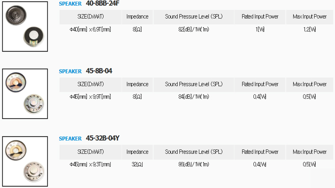This screenshot has width=335, height=188.
Task: Select the 86[dB]/1W(1m) SPL value
Action: click(x=194, y=164)
